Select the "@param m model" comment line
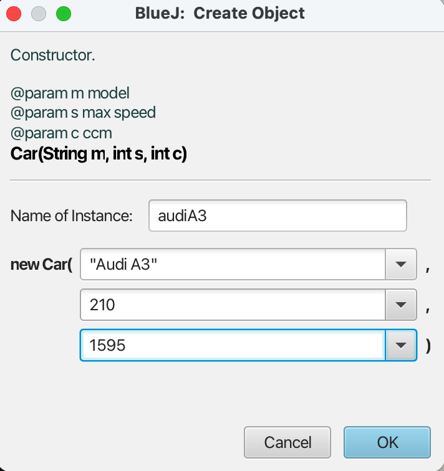Viewport: 444px width, 471px height. point(70,93)
